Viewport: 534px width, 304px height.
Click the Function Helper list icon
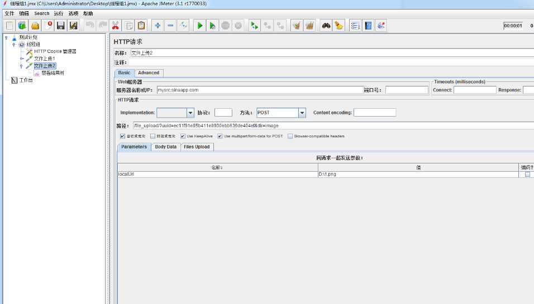(x=355, y=26)
